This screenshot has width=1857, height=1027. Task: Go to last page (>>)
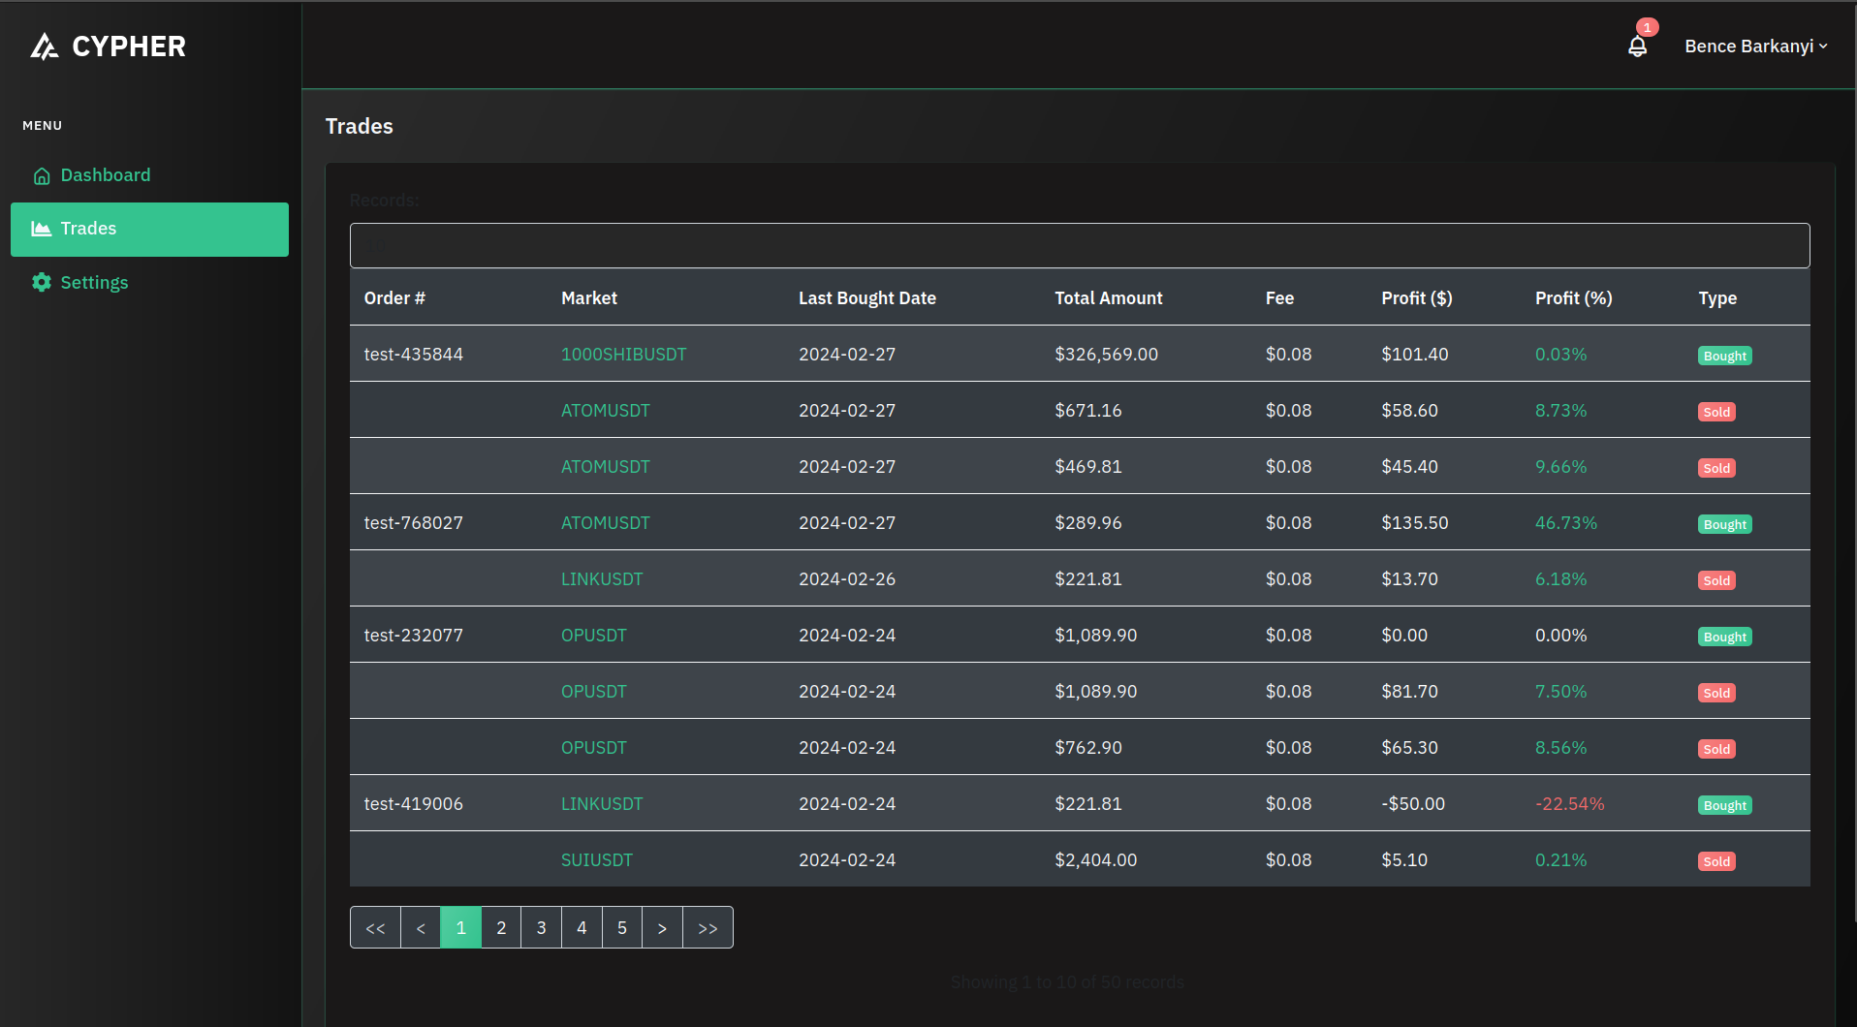click(708, 928)
